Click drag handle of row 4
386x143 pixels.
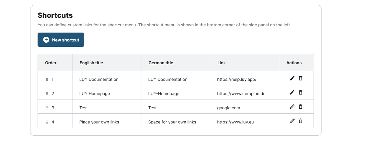pos(47,122)
